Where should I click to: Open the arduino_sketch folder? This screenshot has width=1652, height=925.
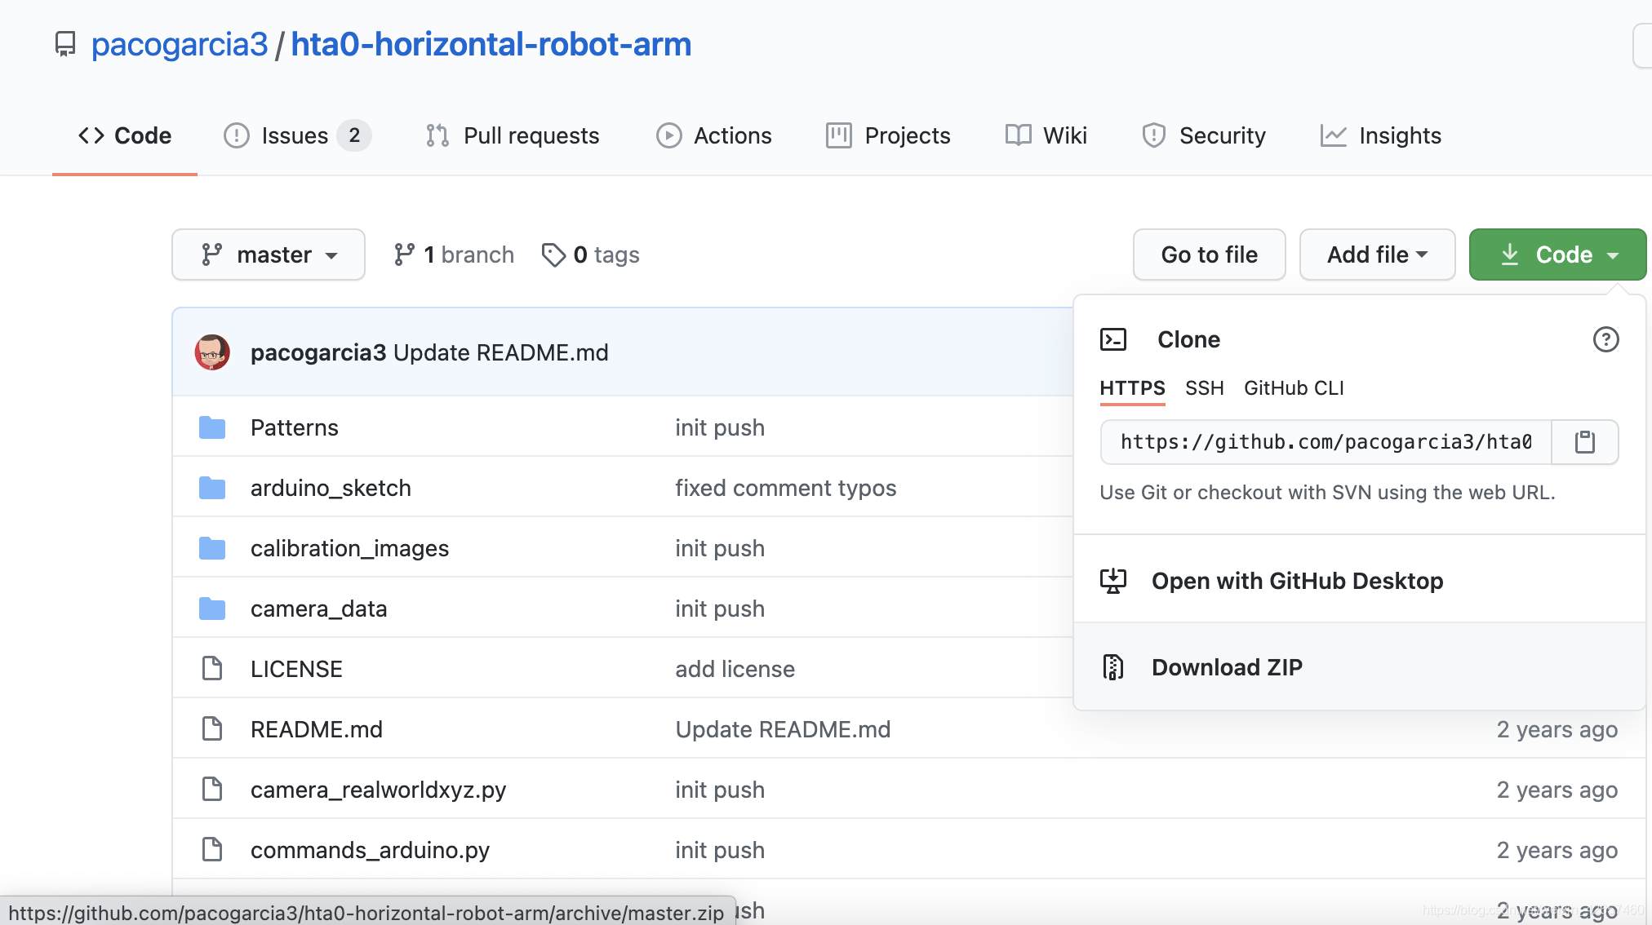331,488
